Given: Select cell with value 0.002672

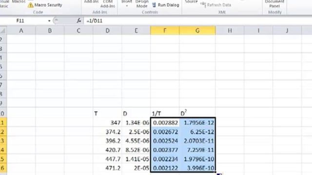Looking at the screenshot, I should pos(165,132).
